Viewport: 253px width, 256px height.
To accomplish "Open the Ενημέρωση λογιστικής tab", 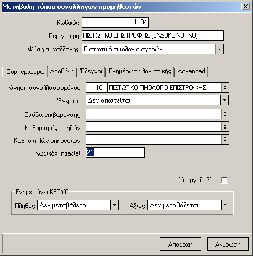I will [140, 71].
